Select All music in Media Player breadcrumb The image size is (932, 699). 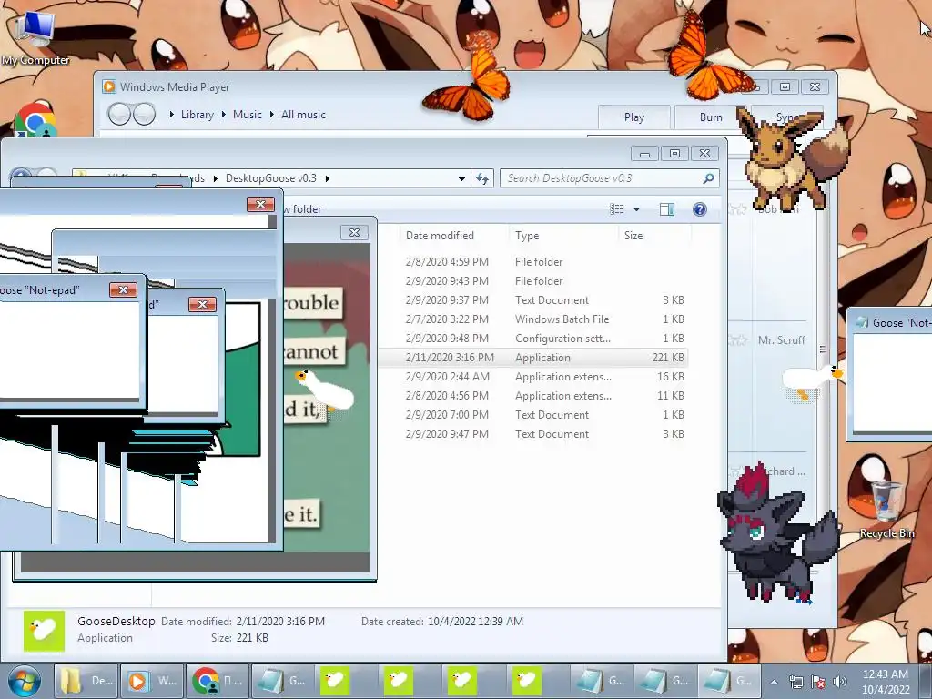(x=303, y=114)
